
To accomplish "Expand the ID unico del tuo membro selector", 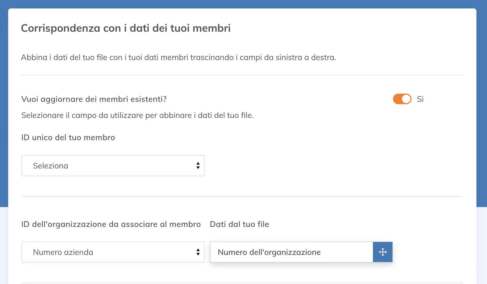I will 113,166.
